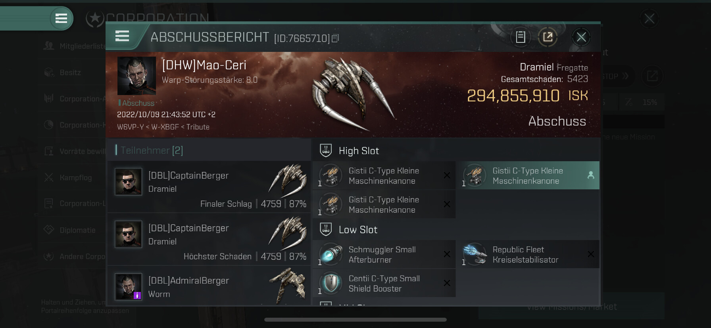711x328 pixels.
Task: Close the Abschussbericht window
Action: pyautogui.click(x=581, y=37)
